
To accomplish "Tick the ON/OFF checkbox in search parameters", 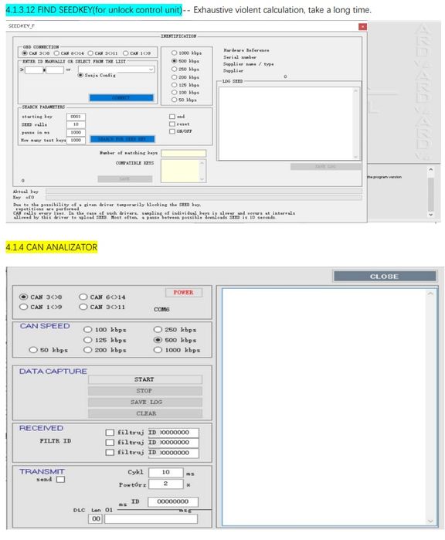I will [x=172, y=131].
